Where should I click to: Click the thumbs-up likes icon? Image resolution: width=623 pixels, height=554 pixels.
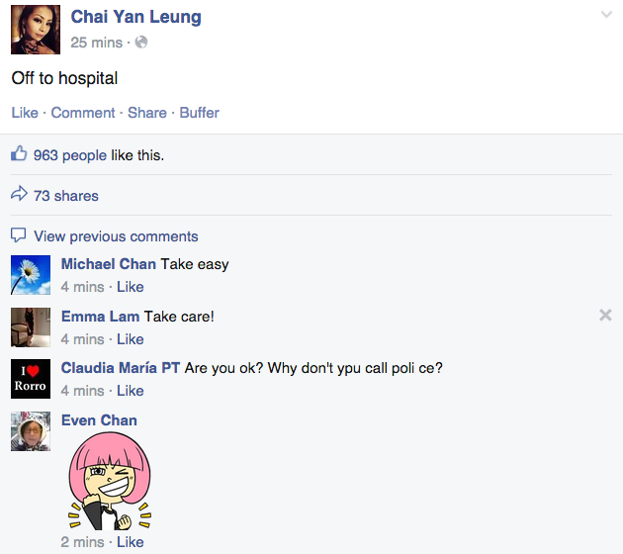click(19, 154)
